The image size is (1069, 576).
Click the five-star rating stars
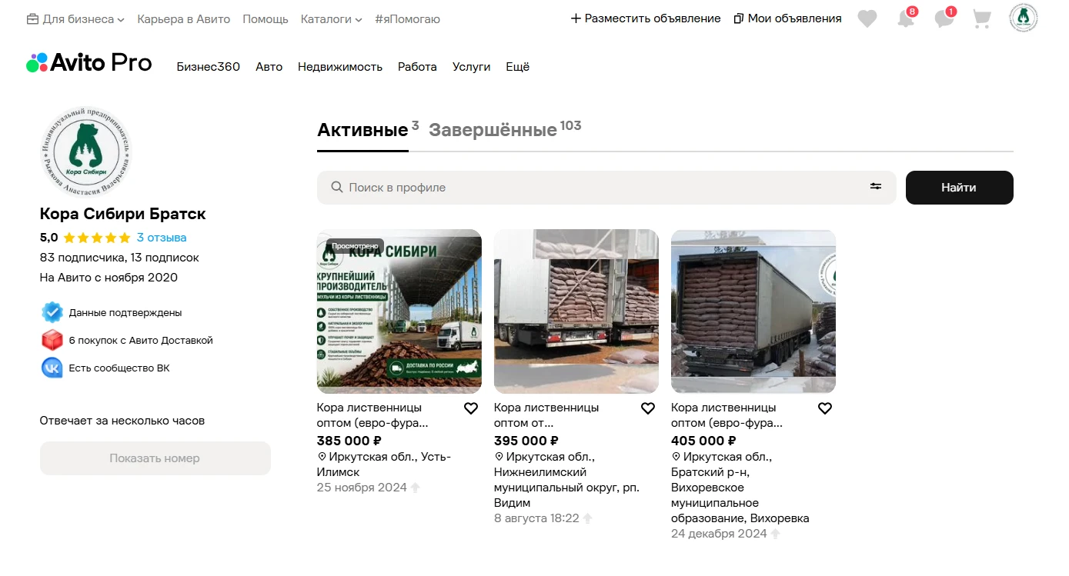coord(97,238)
